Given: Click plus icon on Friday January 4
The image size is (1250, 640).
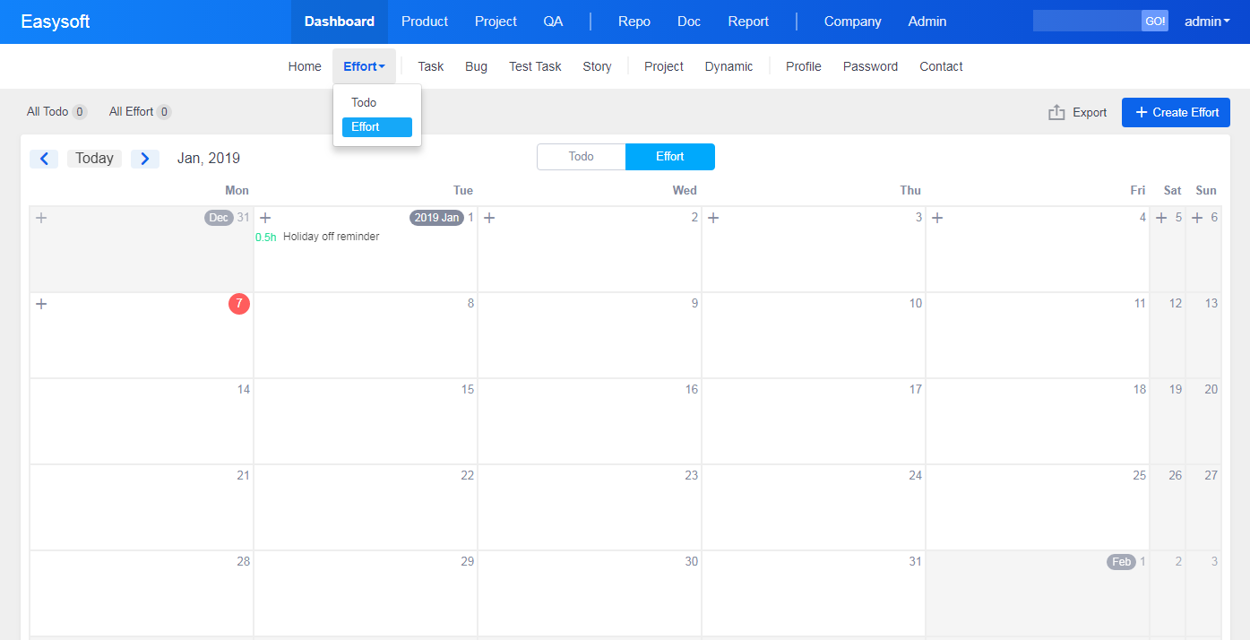Looking at the screenshot, I should pos(937,218).
